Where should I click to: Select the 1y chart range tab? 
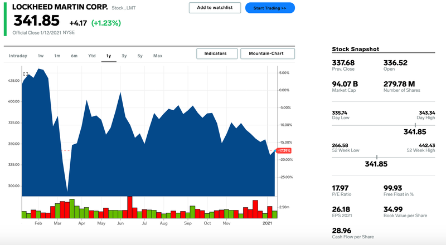(x=109, y=56)
